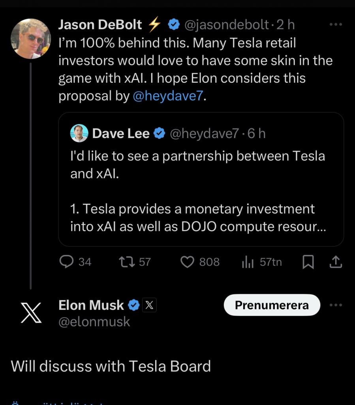Viewport: 355px width, 405px height.
Task: Like the tweet with the heart icon
Action: [187, 262]
